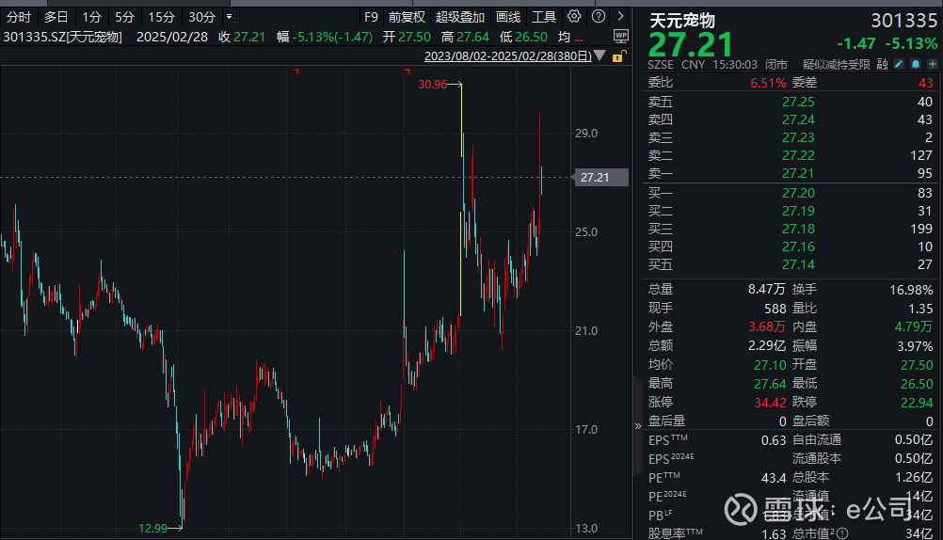The height and width of the screenshot is (540, 943).
Task: Select the 1分 period tab
Action: tap(91, 17)
